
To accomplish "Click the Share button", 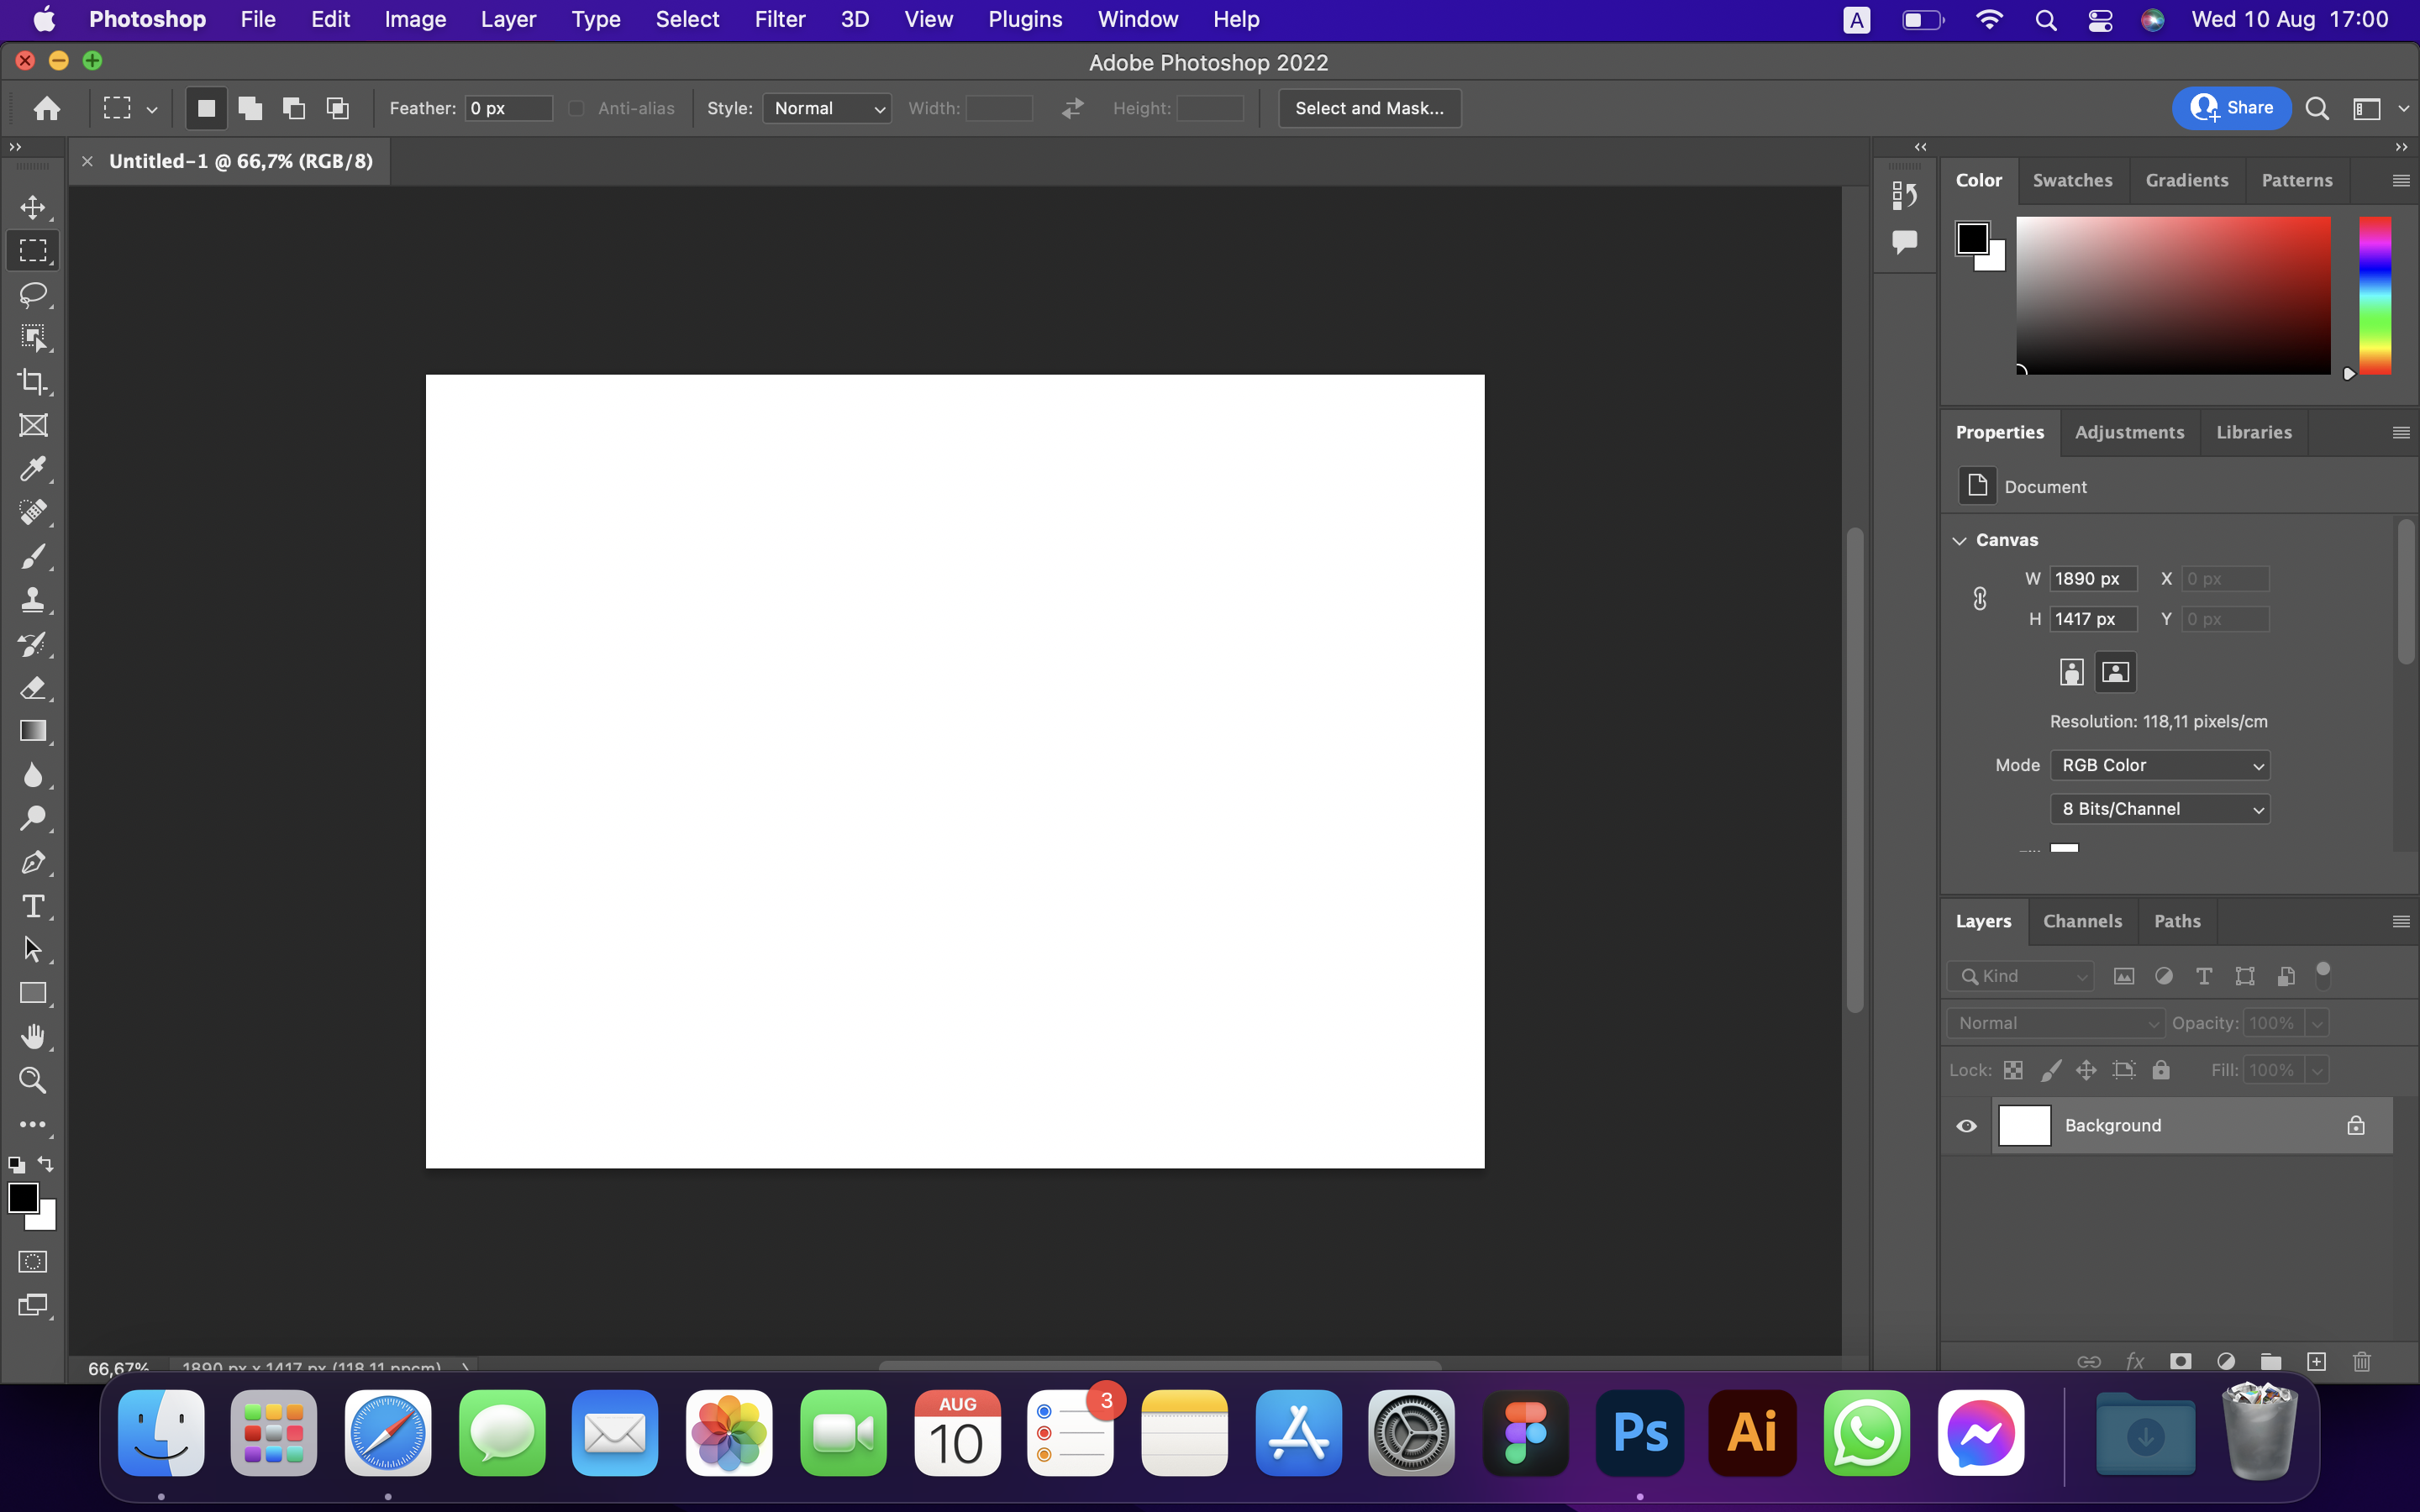I will point(2231,108).
